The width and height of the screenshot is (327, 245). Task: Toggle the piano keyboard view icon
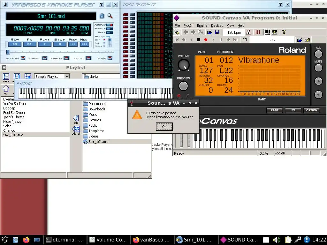point(267,32)
